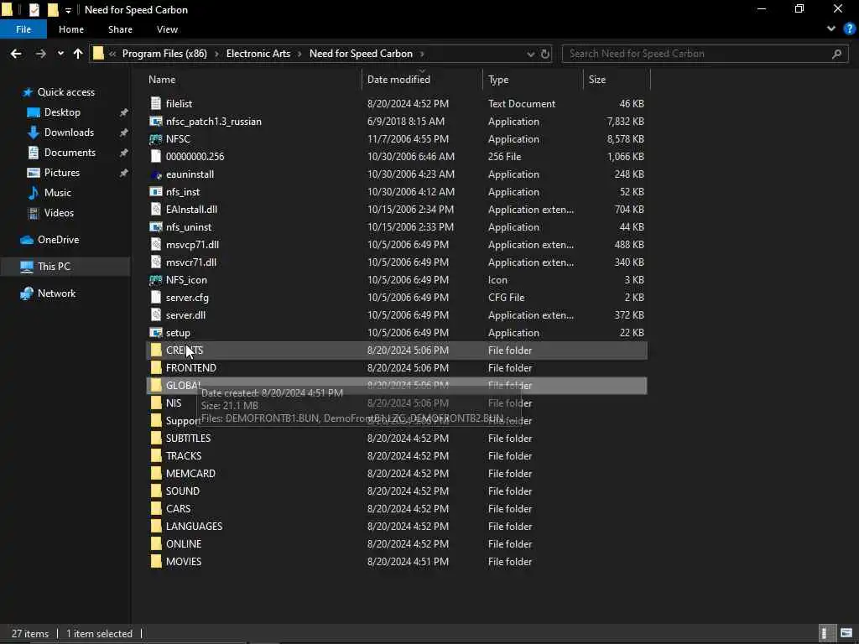This screenshot has height=644, width=859.
Task: Select the eauninstall application icon
Action: pyautogui.click(x=156, y=174)
